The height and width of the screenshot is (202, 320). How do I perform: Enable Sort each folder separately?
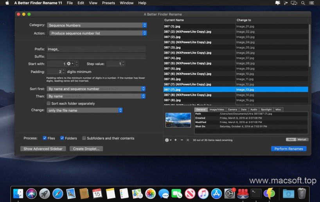(x=49, y=104)
